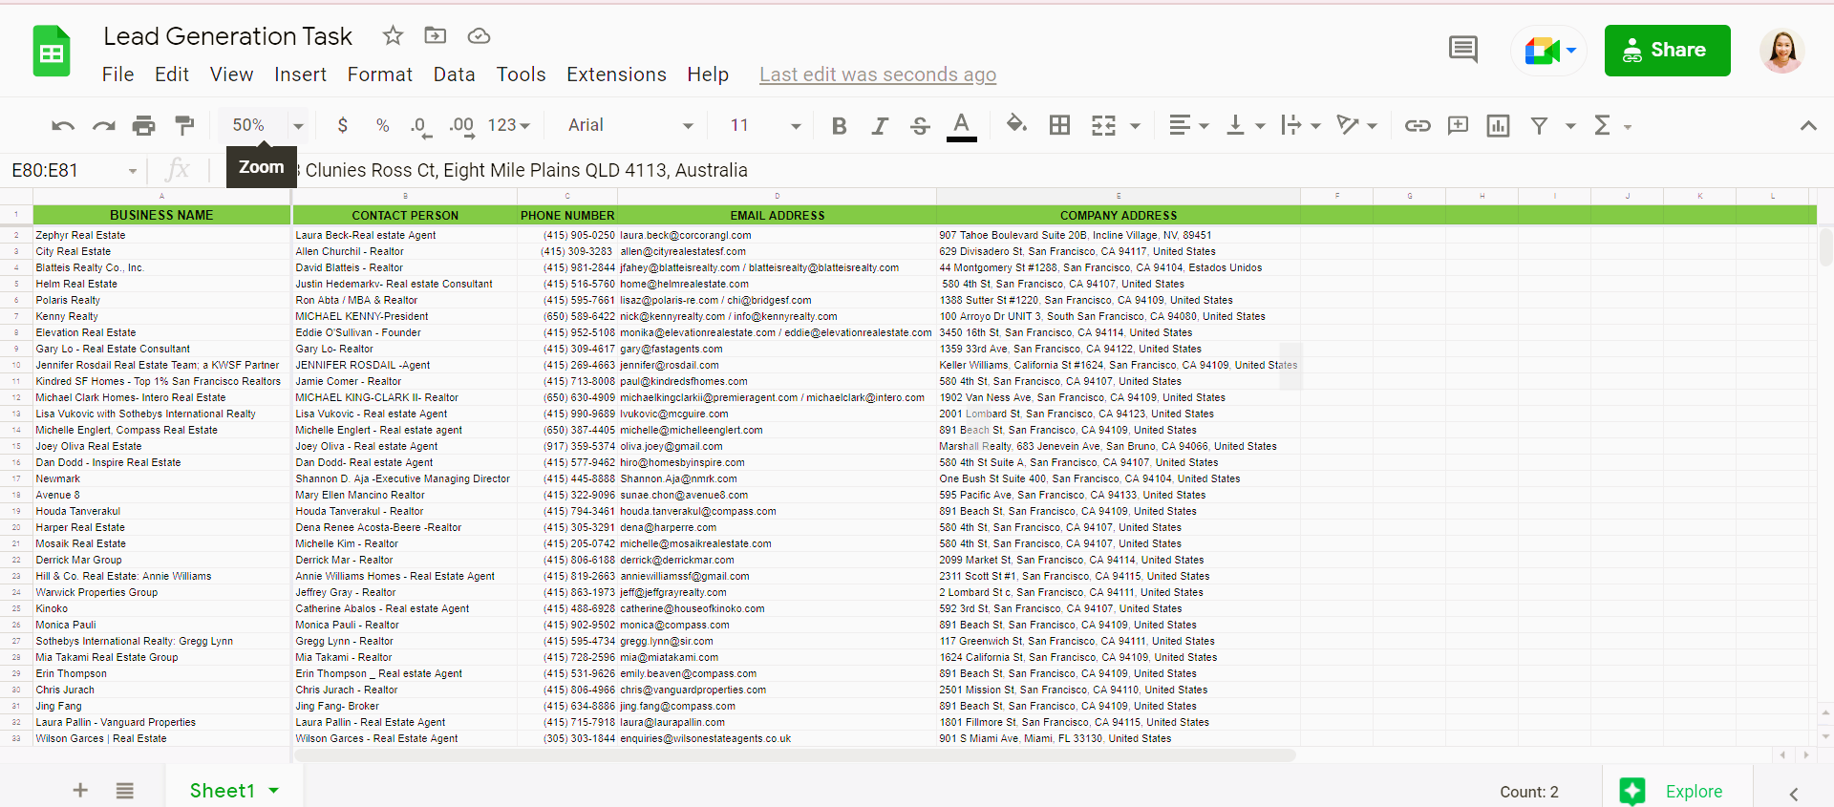Screen dimensions: 1834x807
Task: Open the all sheets list icon
Action: point(125,791)
